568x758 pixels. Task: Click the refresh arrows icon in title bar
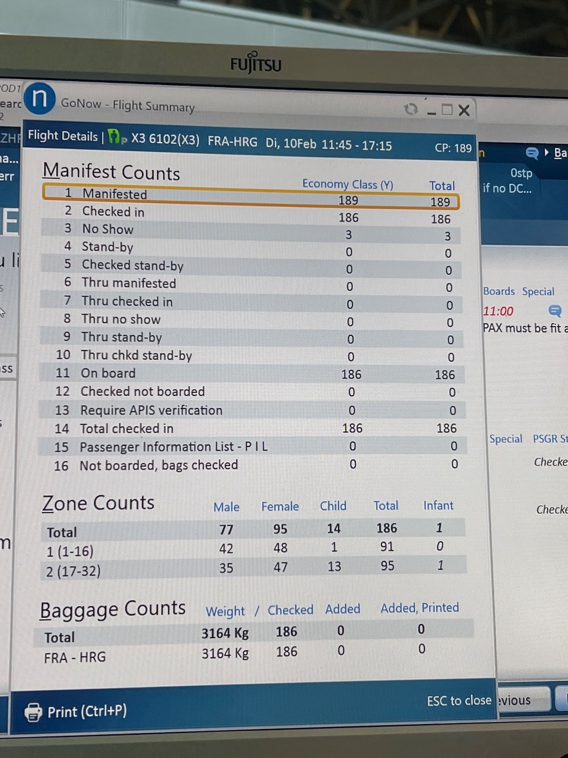pyautogui.click(x=410, y=109)
